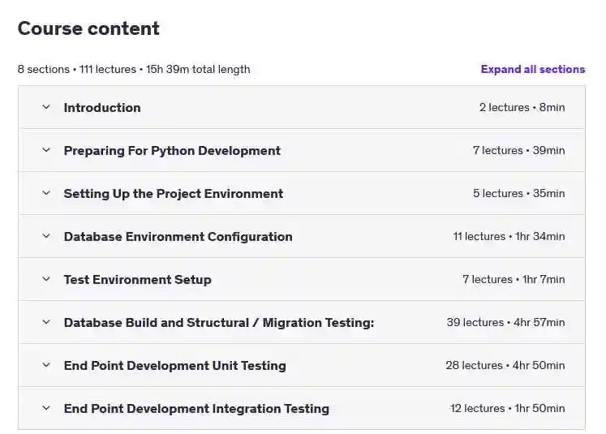The image size is (606, 434).
Task: Open End Point Development Integration Testing title
Action: pos(196,409)
